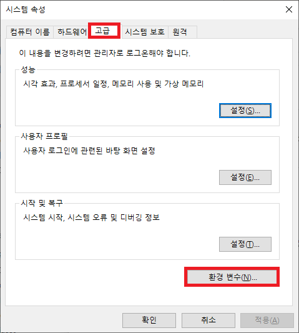The width and height of the screenshot is (299, 333).
Task: Open the 하드웨어 tab
Action: [x=72, y=32]
